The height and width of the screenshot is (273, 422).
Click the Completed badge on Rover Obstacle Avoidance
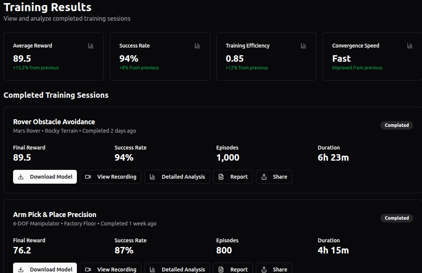(397, 125)
